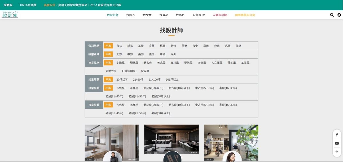Select the 現代風 style filter
Image resolution: width=343 pixels, height=162 pixels.
click(134, 63)
